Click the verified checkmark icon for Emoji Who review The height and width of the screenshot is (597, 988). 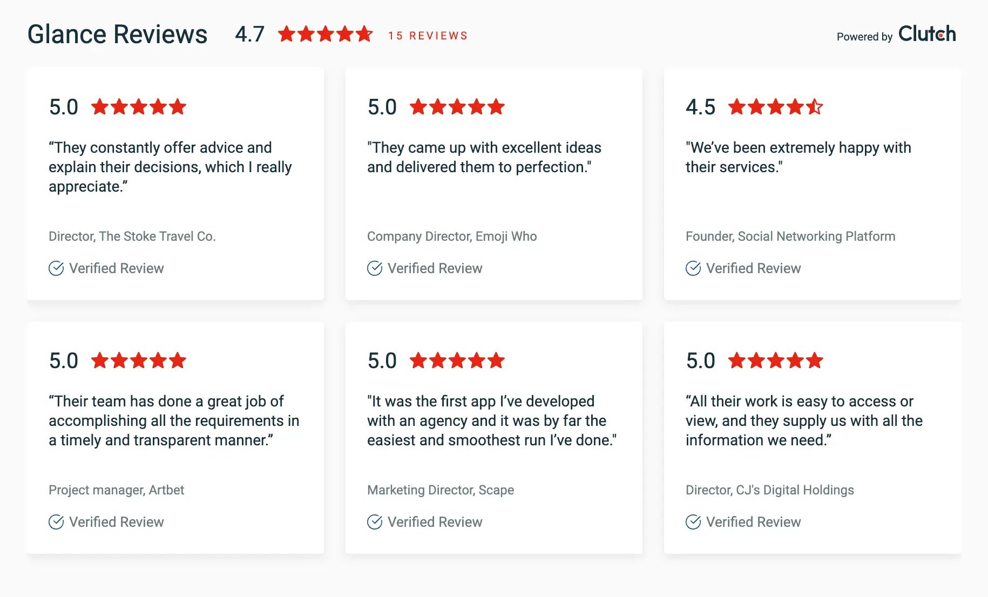click(375, 268)
